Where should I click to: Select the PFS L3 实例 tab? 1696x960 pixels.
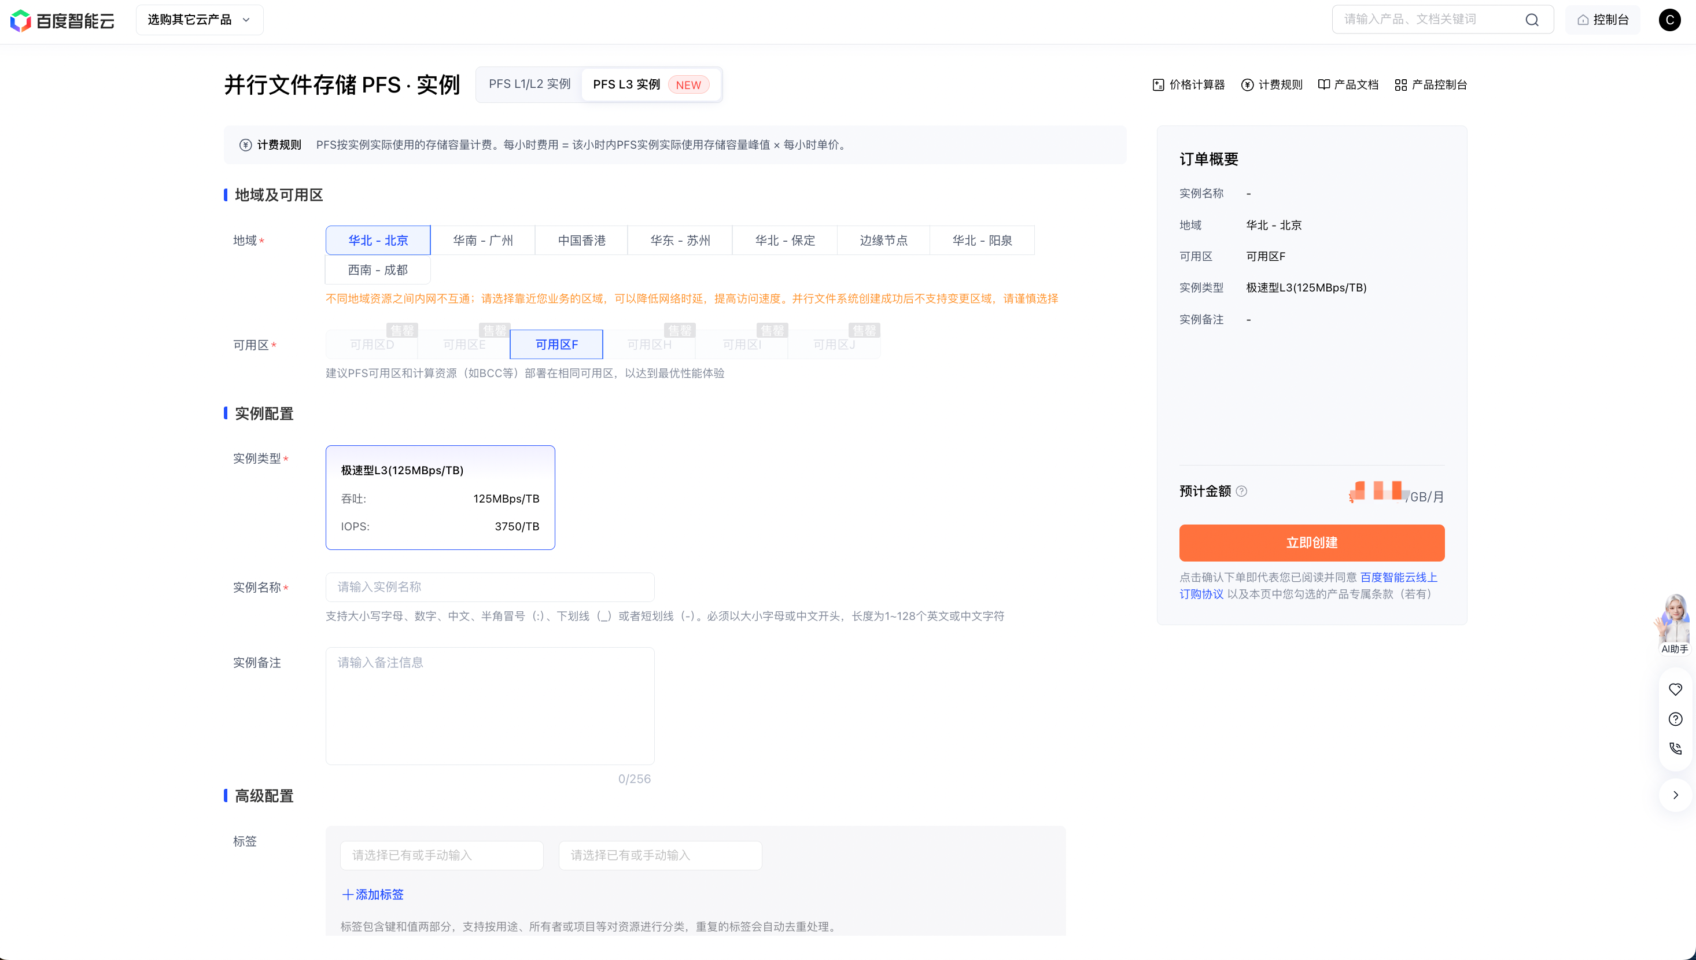tap(651, 84)
